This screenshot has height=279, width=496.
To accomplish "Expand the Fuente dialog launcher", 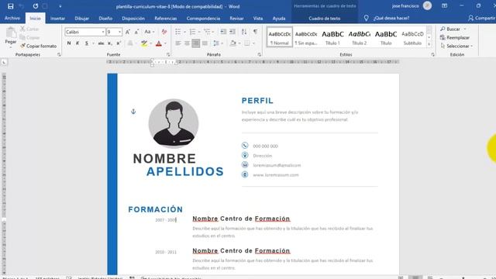I will click(168, 55).
